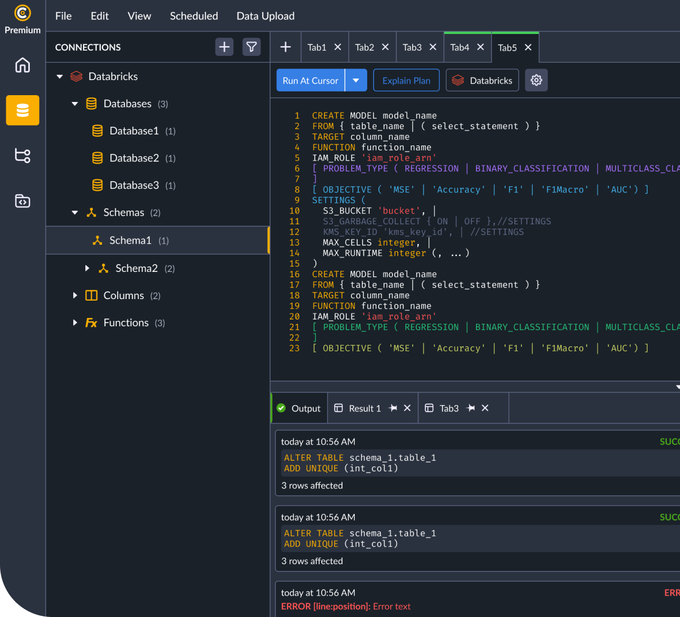The height and width of the screenshot is (617, 680).
Task: Open the Scheduled menu
Action: click(x=194, y=16)
